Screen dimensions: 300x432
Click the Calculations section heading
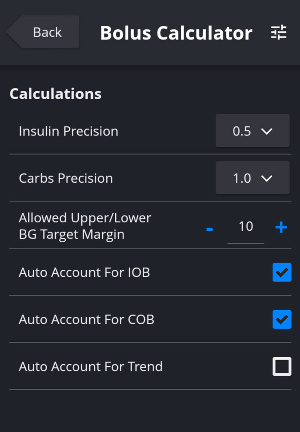coord(55,94)
